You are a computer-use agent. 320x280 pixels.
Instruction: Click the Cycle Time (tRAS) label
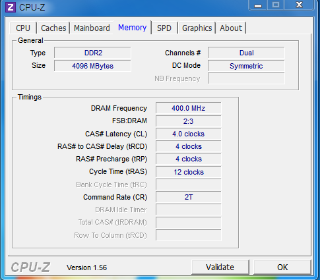(118, 171)
